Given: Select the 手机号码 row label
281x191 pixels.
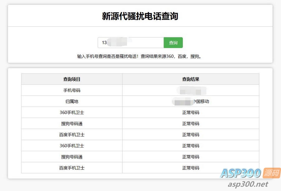Looking at the screenshot, I should coord(72,90).
